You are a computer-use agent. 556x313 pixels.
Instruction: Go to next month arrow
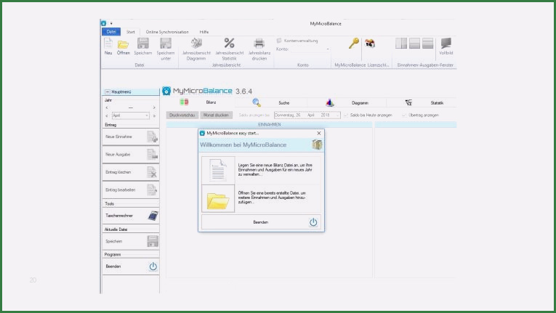(x=154, y=115)
